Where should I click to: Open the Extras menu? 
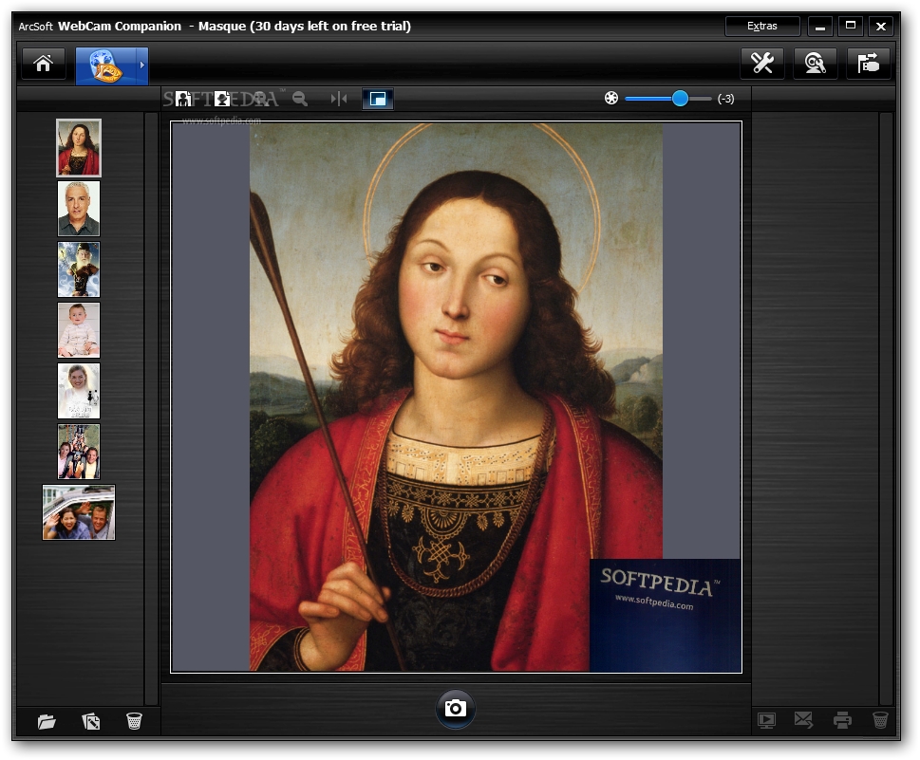point(762,26)
